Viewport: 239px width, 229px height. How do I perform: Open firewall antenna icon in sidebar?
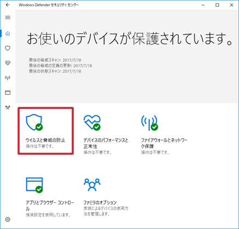tap(8, 78)
